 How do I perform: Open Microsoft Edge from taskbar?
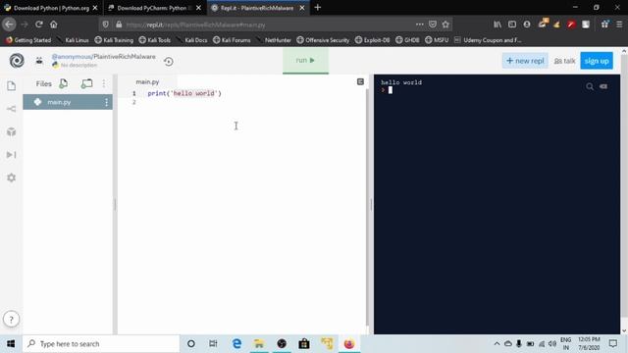pos(236,344)
